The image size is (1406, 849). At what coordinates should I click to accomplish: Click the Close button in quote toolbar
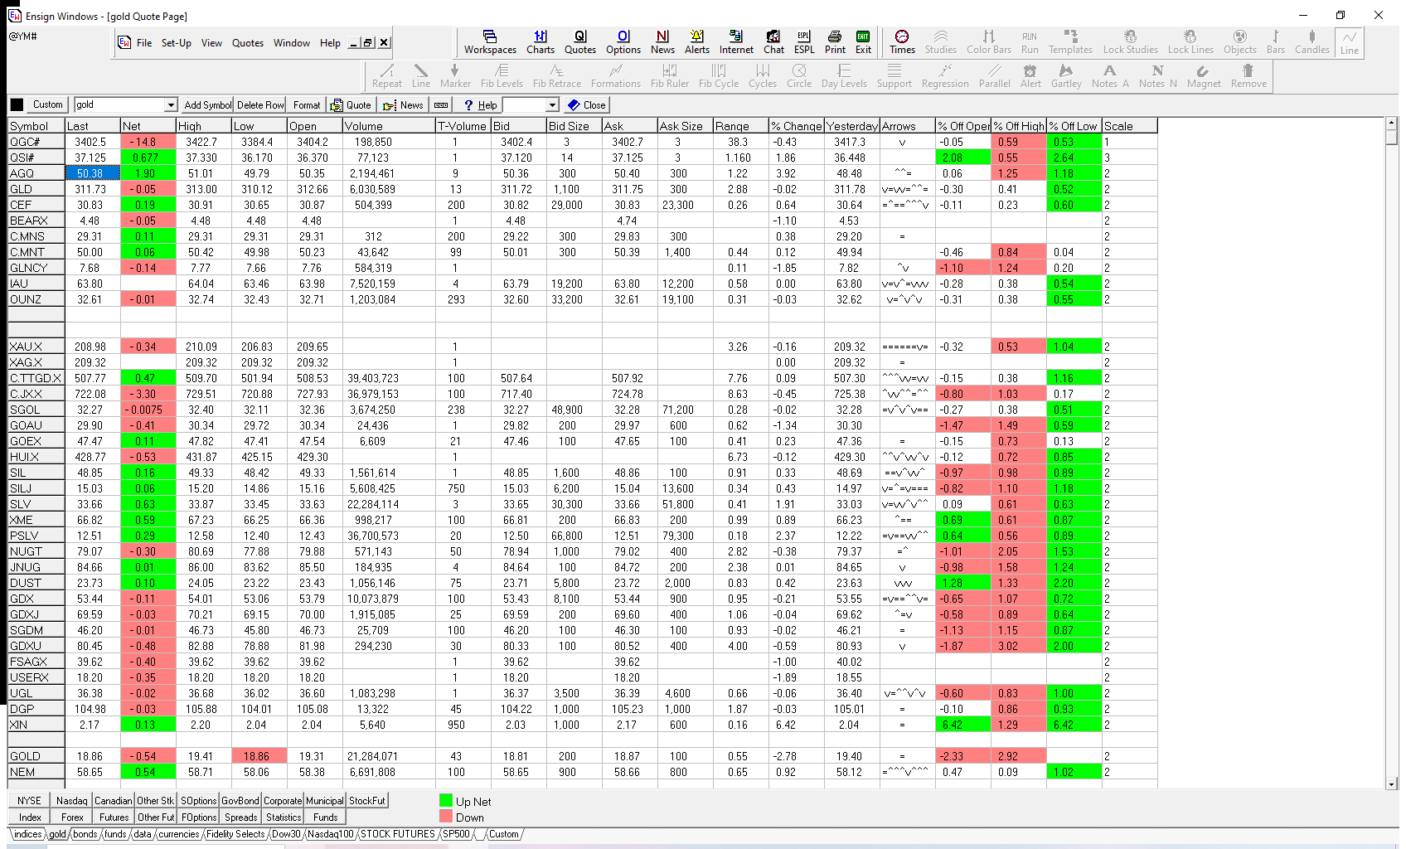[x=587, y=105]
